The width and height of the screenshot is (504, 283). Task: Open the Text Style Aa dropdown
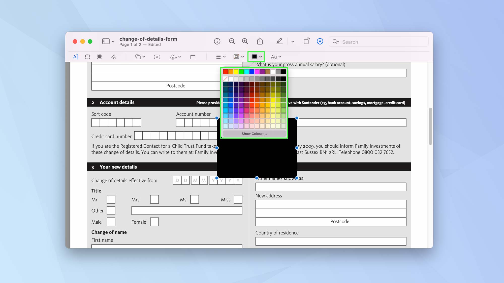pos(275,57)
